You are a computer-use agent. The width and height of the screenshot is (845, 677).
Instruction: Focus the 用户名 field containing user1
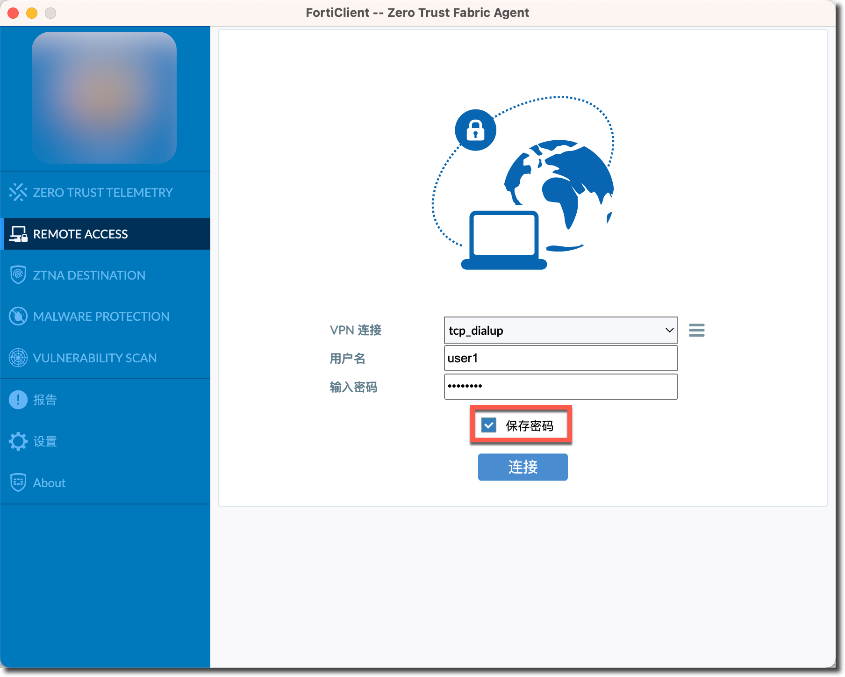click(560, 358)
